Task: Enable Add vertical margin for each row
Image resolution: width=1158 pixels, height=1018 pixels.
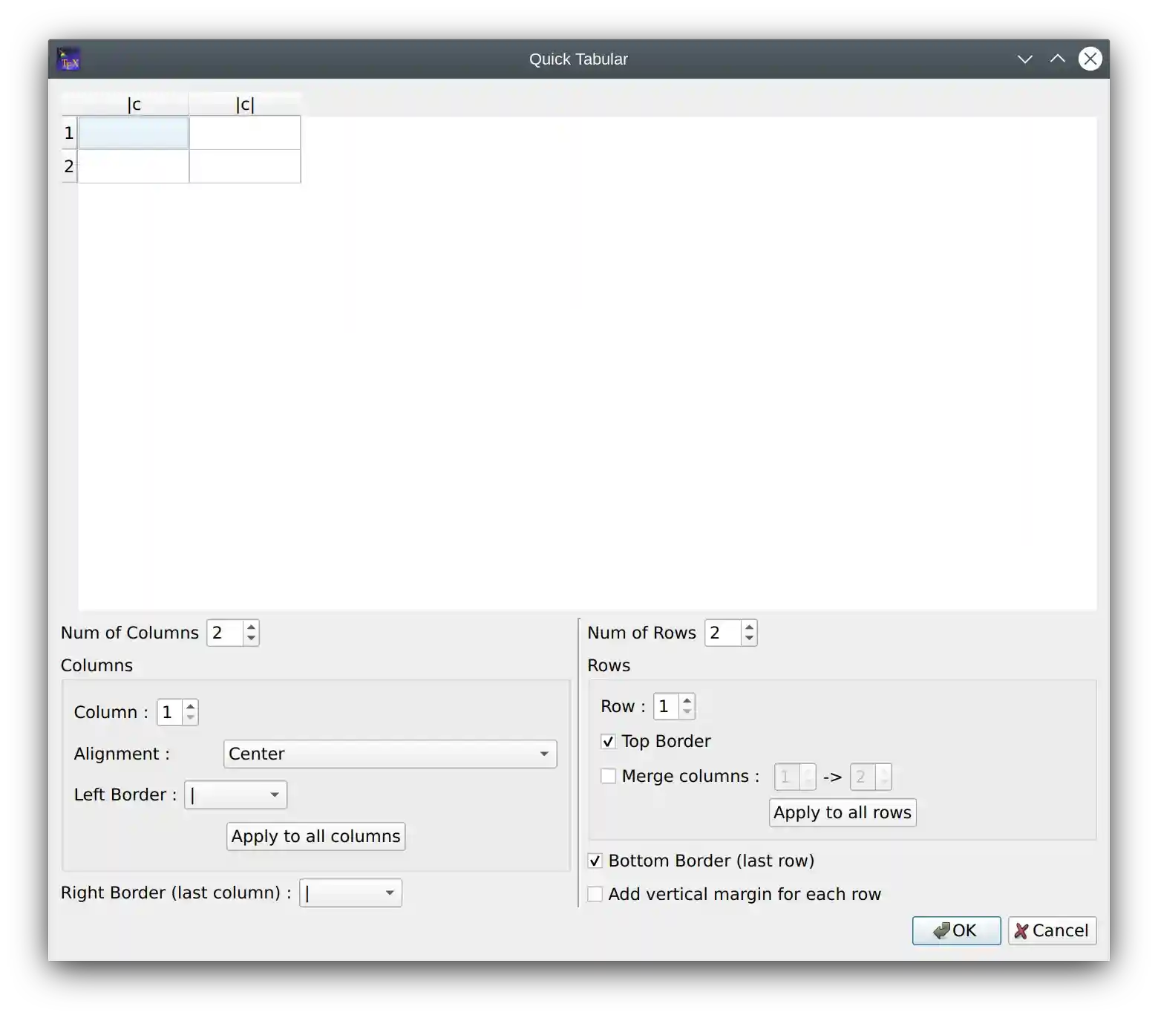Action: 595,894
